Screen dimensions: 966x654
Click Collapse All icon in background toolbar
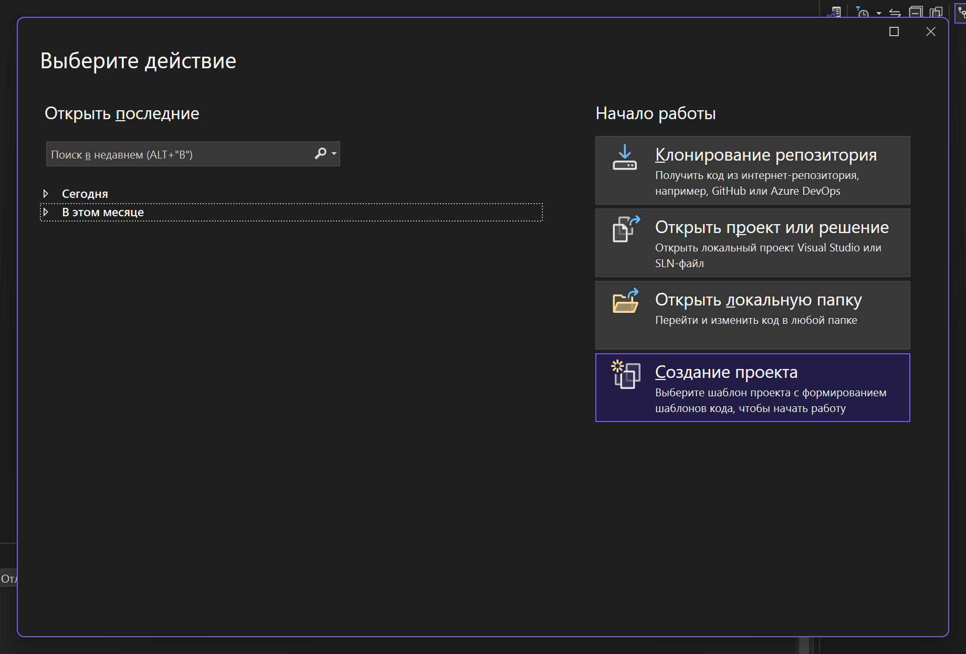coord(916,12)
